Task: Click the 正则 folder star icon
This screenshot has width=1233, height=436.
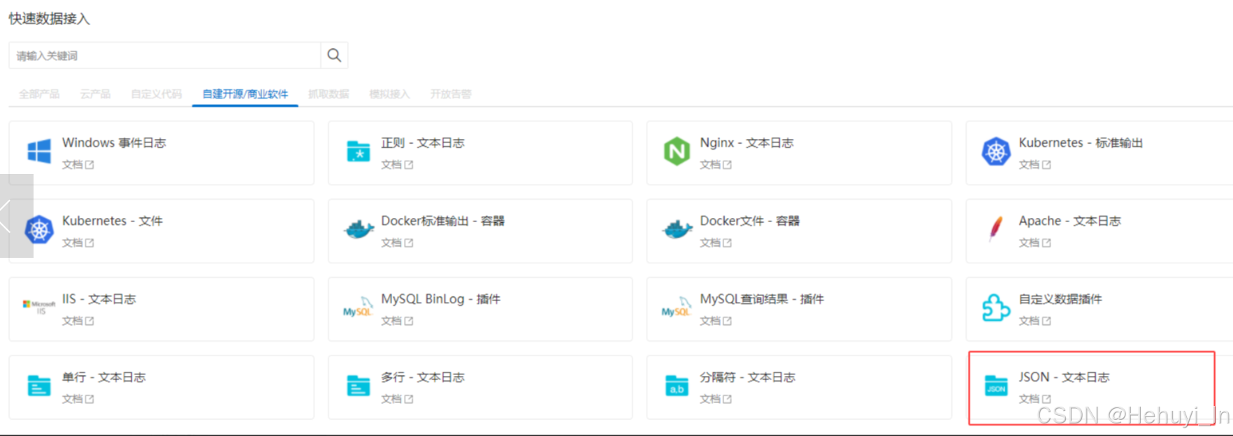Action: (x=359, y=151)
